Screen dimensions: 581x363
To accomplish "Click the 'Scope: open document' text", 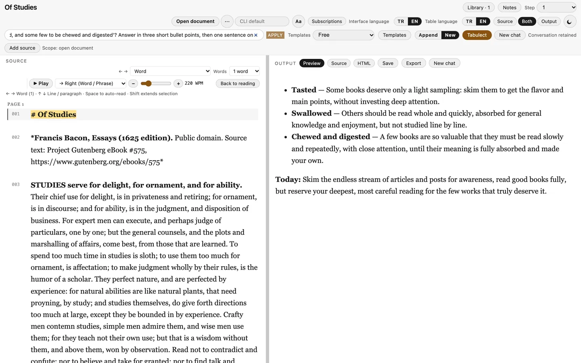I will [68, 48].
